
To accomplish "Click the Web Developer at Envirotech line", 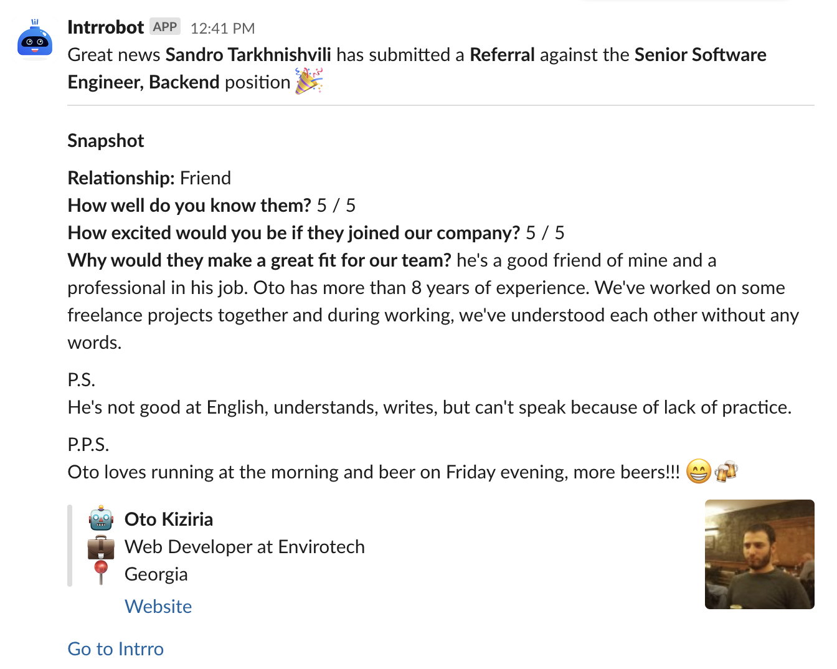I will pyautogui.click(x=245, y=546).
